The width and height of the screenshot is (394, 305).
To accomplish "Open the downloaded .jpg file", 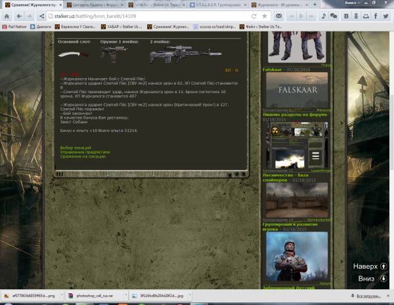I will click(159, 296).
